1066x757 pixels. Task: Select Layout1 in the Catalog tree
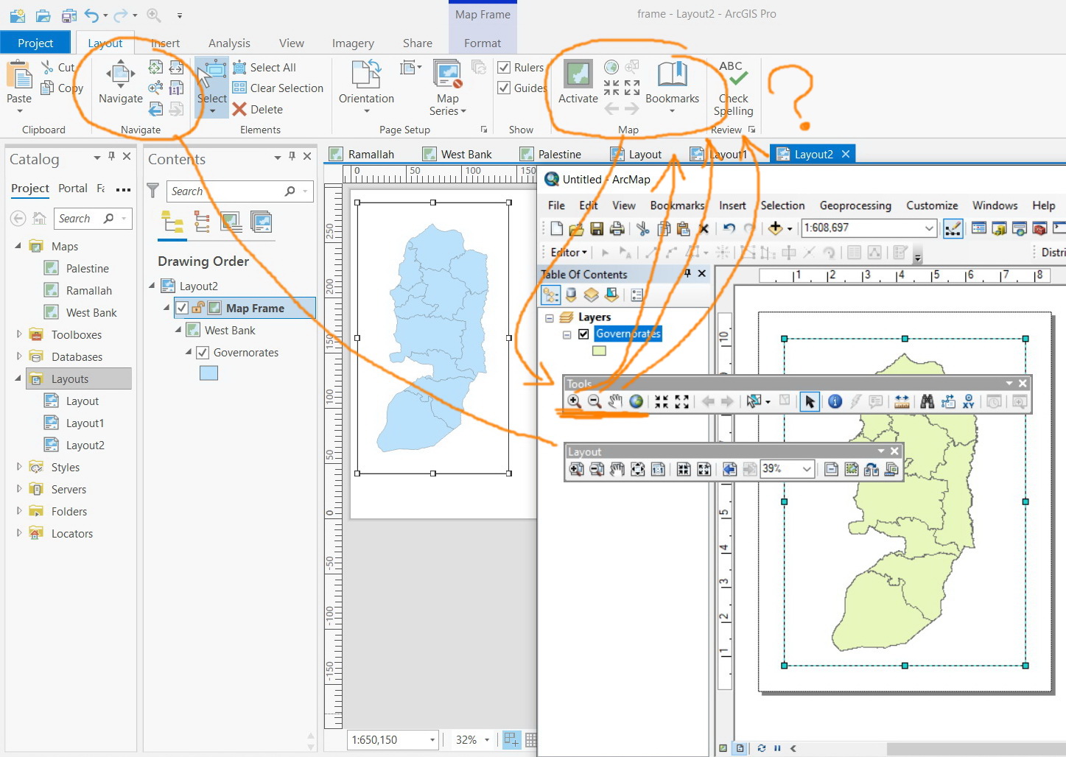pos(85,423)
